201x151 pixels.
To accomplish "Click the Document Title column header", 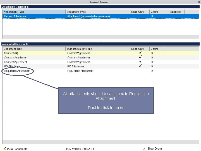I will 34,49.
